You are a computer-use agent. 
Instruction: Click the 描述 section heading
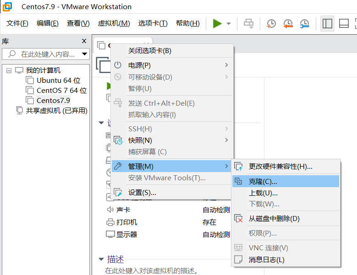click(115, 259)
